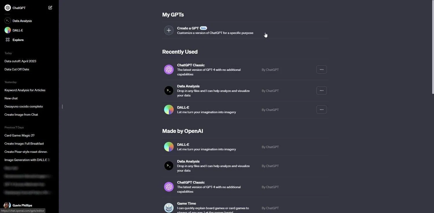This screenshot has height=213, width=434.
Task: Open the Gavin Phillips profile menu
Action: click(22, 205)
